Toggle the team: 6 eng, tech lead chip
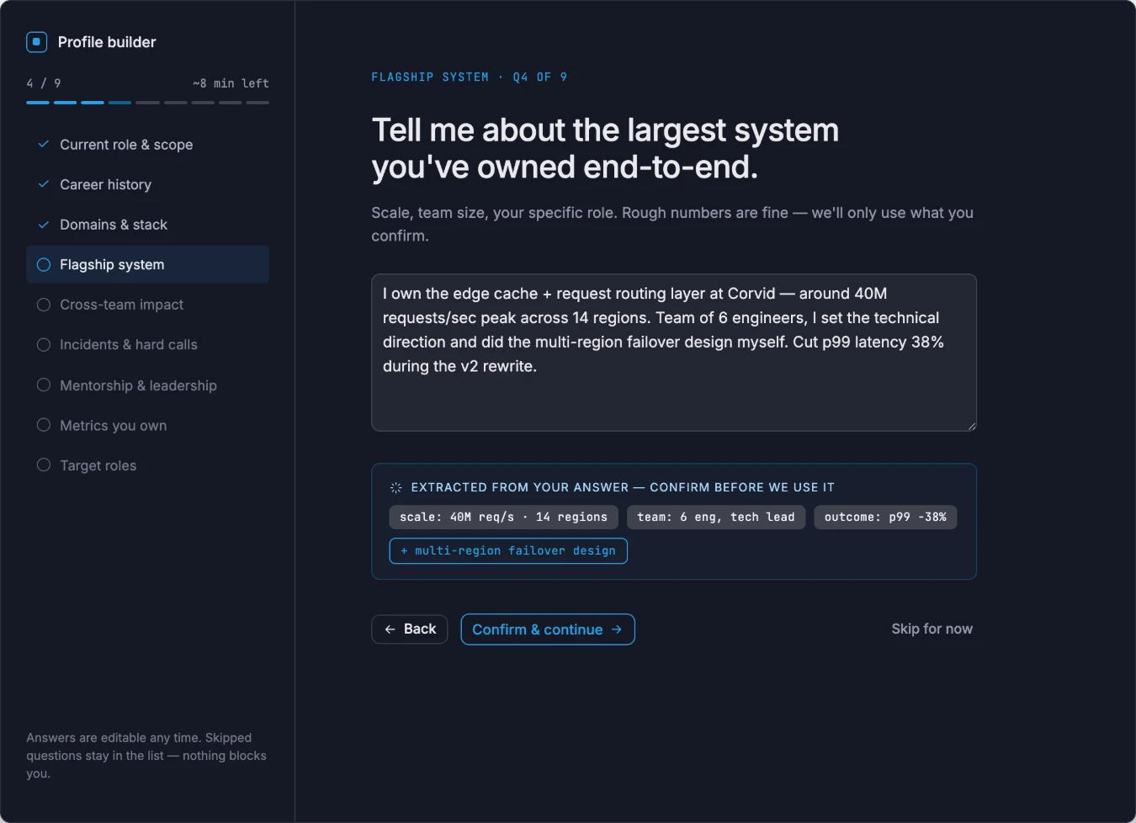This screenshot has height=823, width=1136. [x=716, y=517]
